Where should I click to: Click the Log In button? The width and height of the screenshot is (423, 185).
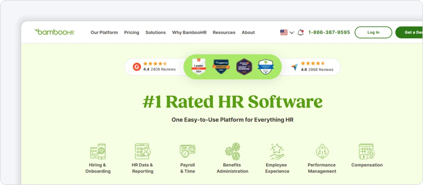click(x=373, y=32)
